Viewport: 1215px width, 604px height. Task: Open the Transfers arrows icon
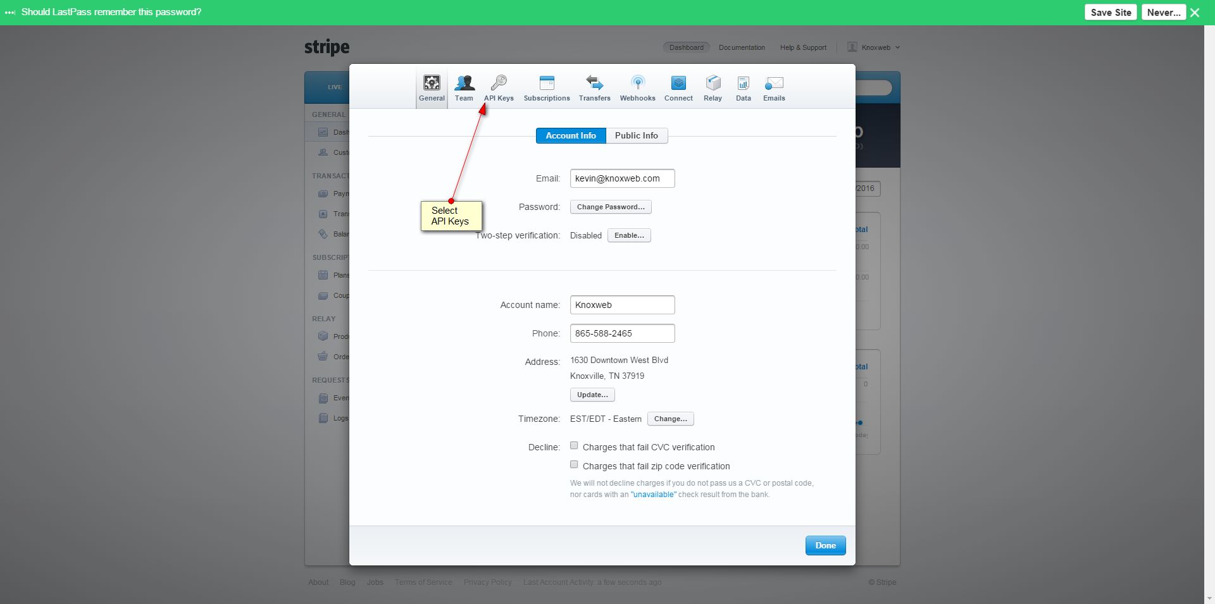coord(594,83)
